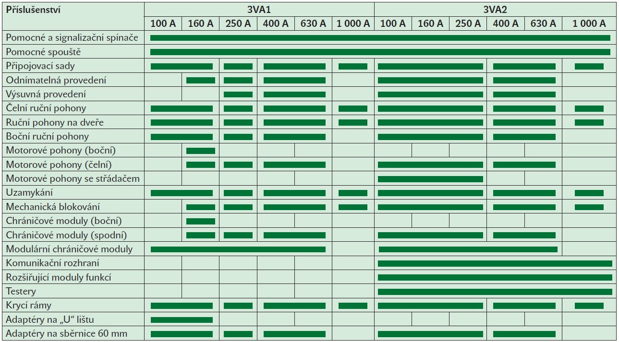Click the 250 A column under 3VA2
The height and width of the screenshot is (342, 619).
[x=468, y=24]
